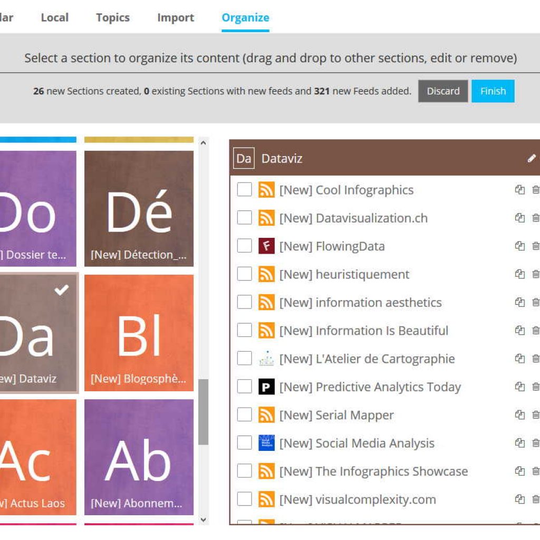Click the Social Media Analysis feed icon
Image resolution: width=540 pixels, height=540 pixels.
(x=266, y=443)
